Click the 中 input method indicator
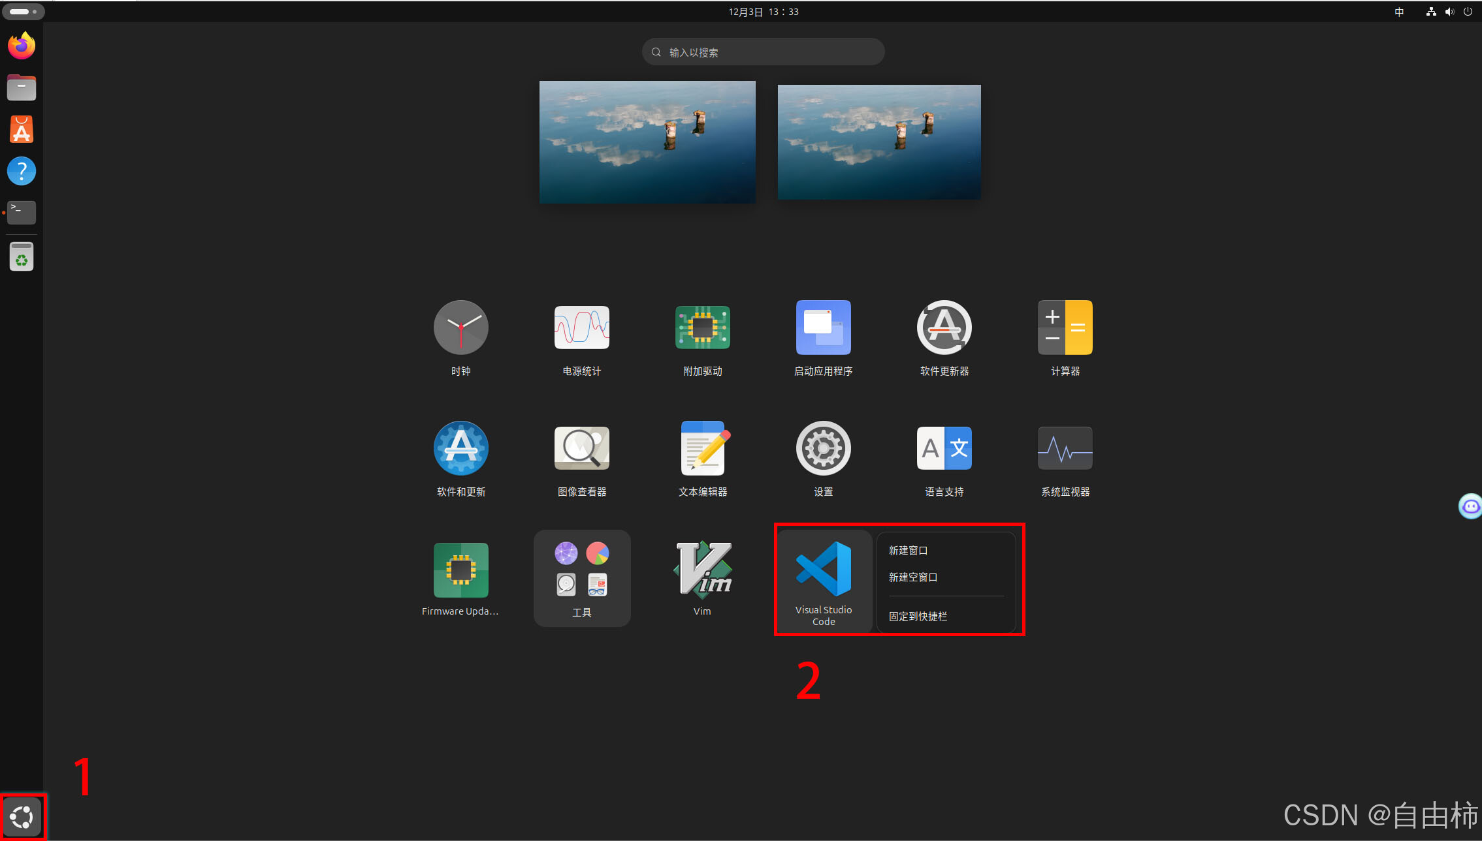 (1399, 12)
